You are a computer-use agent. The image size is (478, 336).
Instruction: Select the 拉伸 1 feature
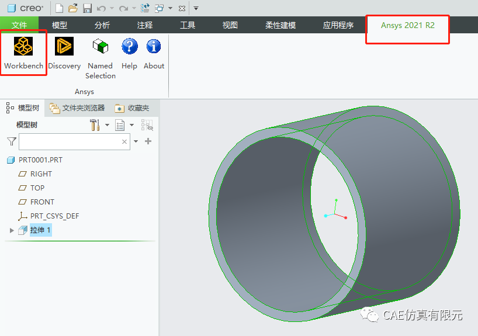(x=40, y=230)
